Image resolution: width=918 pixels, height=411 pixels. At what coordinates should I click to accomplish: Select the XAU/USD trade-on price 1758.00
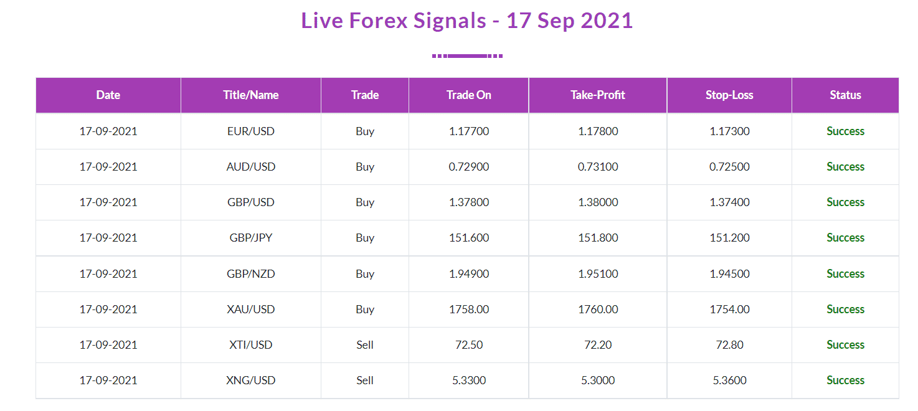click(469, 309)
